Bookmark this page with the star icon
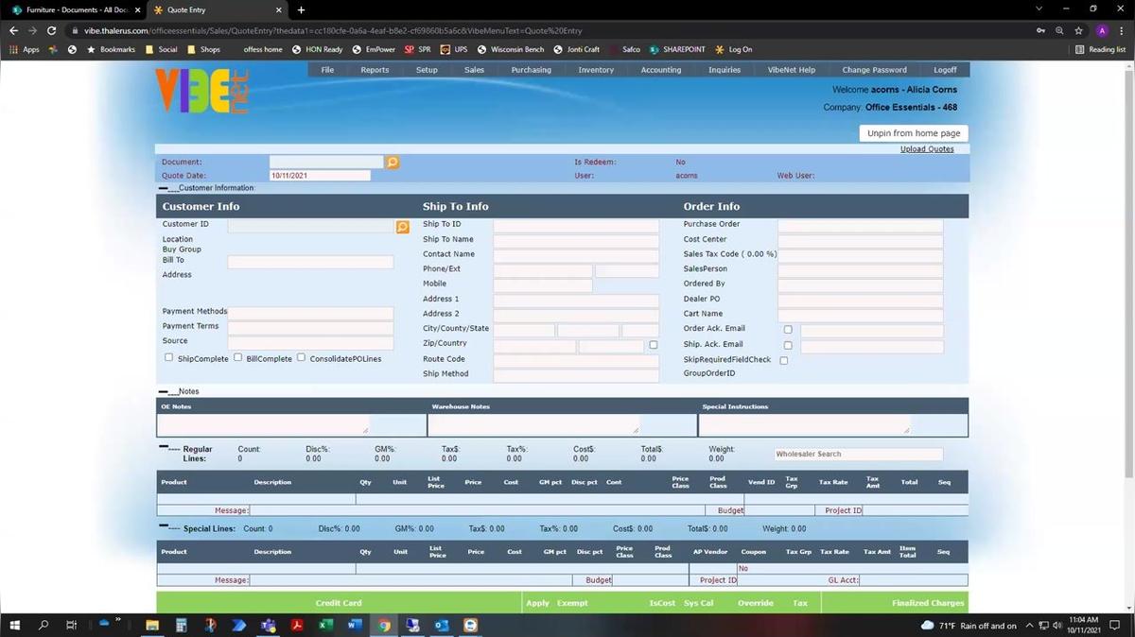 [1078, 30]
